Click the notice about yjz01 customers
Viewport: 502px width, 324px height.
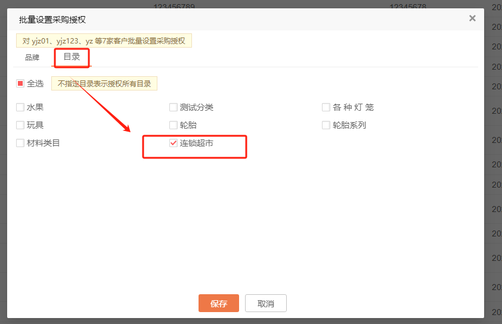[x=104, y=40]
